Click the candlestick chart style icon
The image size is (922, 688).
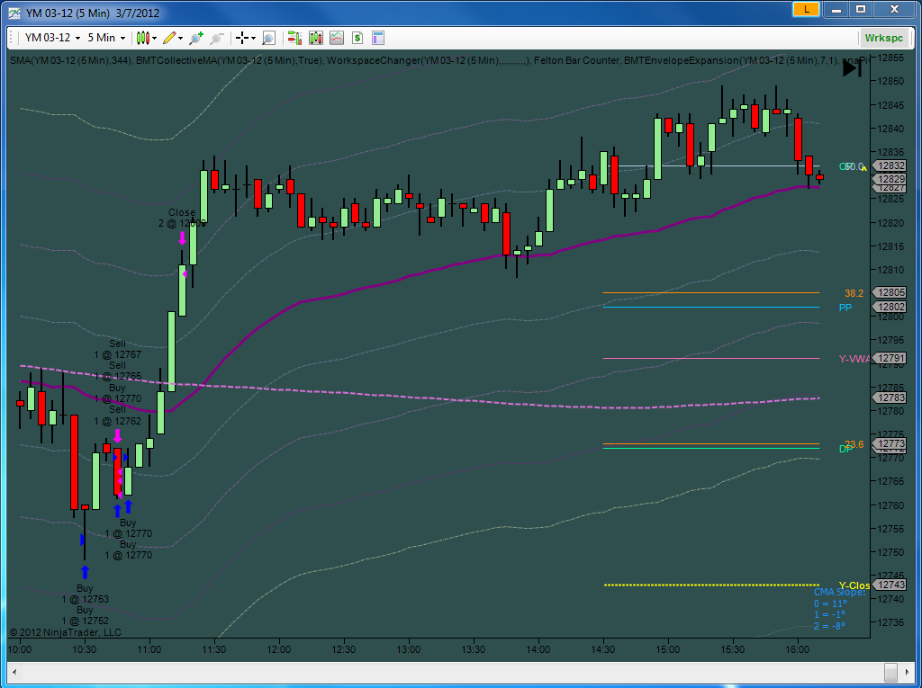point(142,38)
